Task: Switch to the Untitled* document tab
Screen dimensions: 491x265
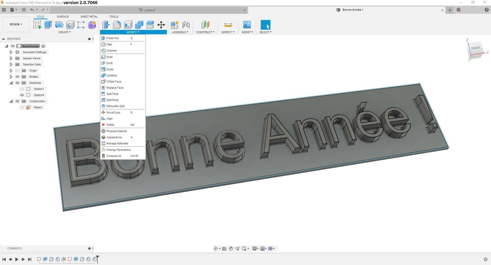Action: (x=149, y=10)
